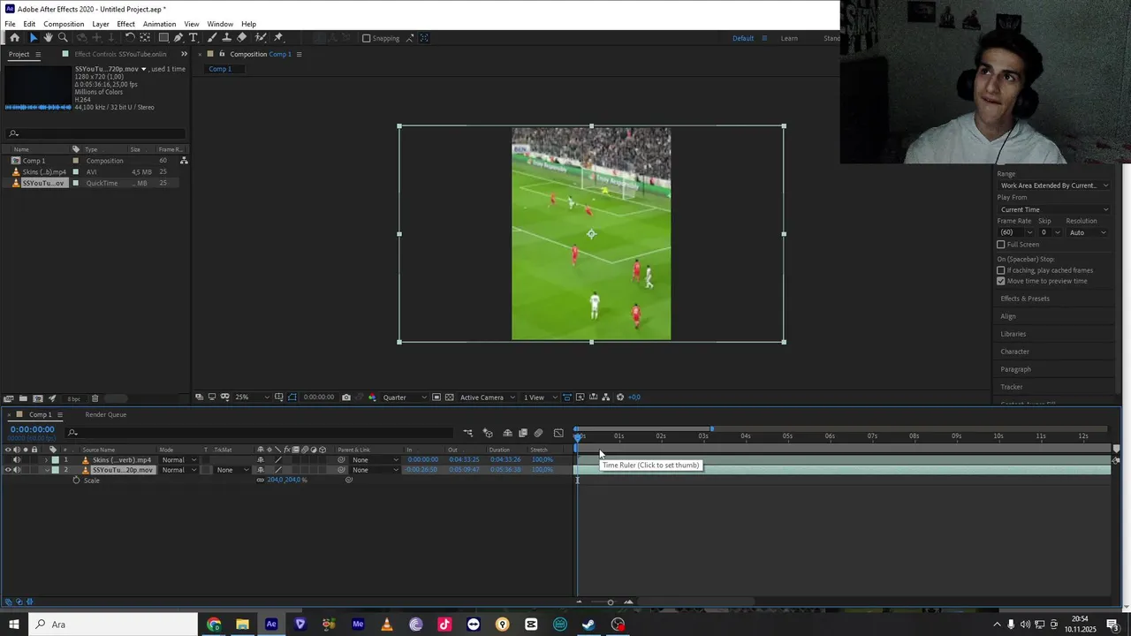Enable motion blur switch in timeline header
The width and height of the screenshot is (1131, 636).
click(x=538, y=433)
